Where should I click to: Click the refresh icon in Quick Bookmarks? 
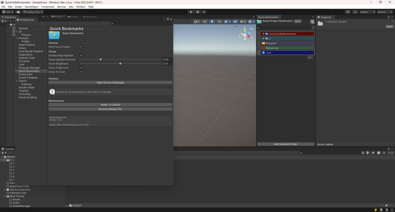[x=312, y=22]
